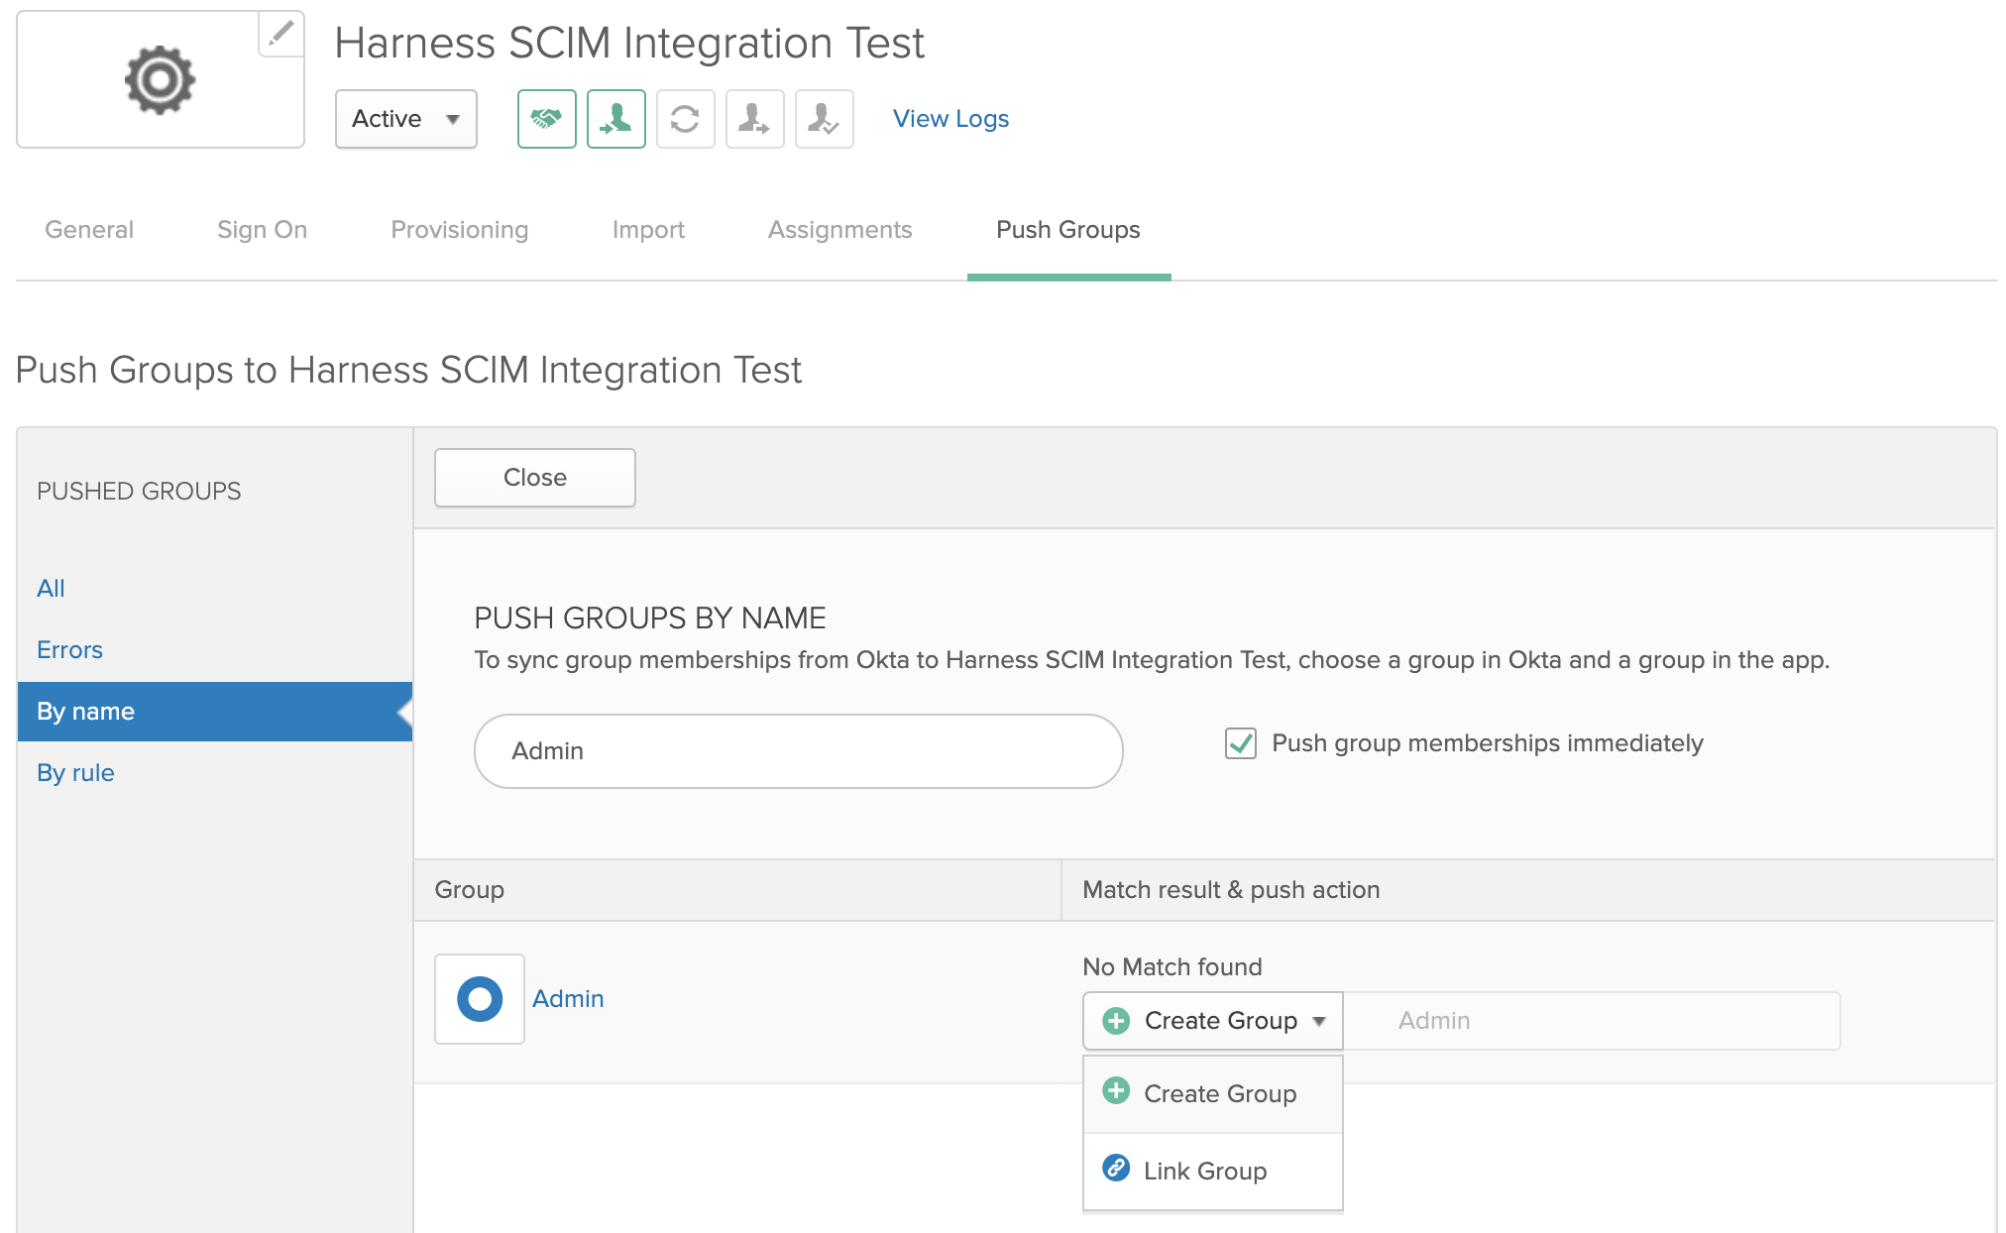
Task: Switch to the General tab
Action: (x=89, y=230)
